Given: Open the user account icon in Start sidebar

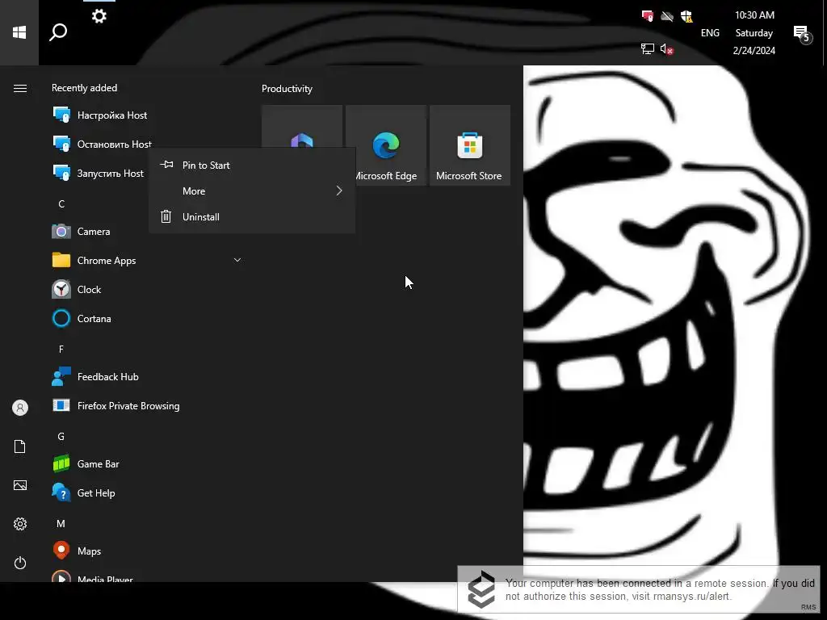Looking at the screenshot, I should [20, 408].
